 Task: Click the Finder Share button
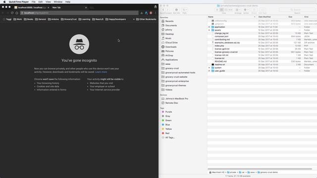254,10
